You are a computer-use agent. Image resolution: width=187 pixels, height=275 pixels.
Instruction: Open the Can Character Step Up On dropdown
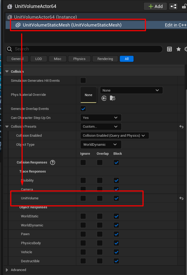pyautogui.click(x=101, y=118)
